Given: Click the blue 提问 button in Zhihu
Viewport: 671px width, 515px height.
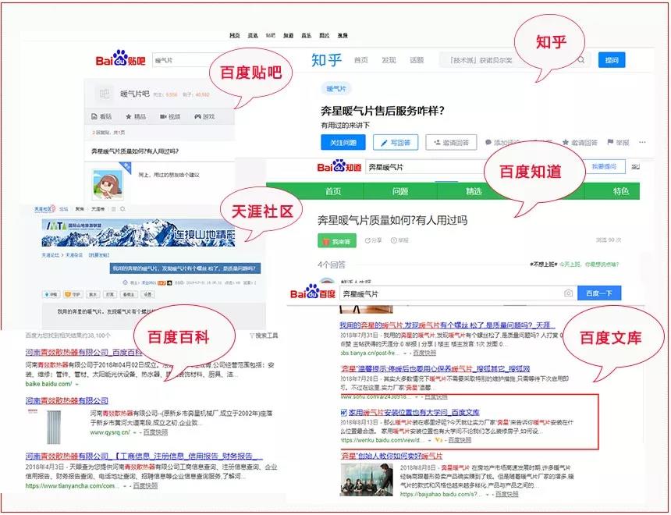Looking at the screenshot, I should [x=612, y=60].
